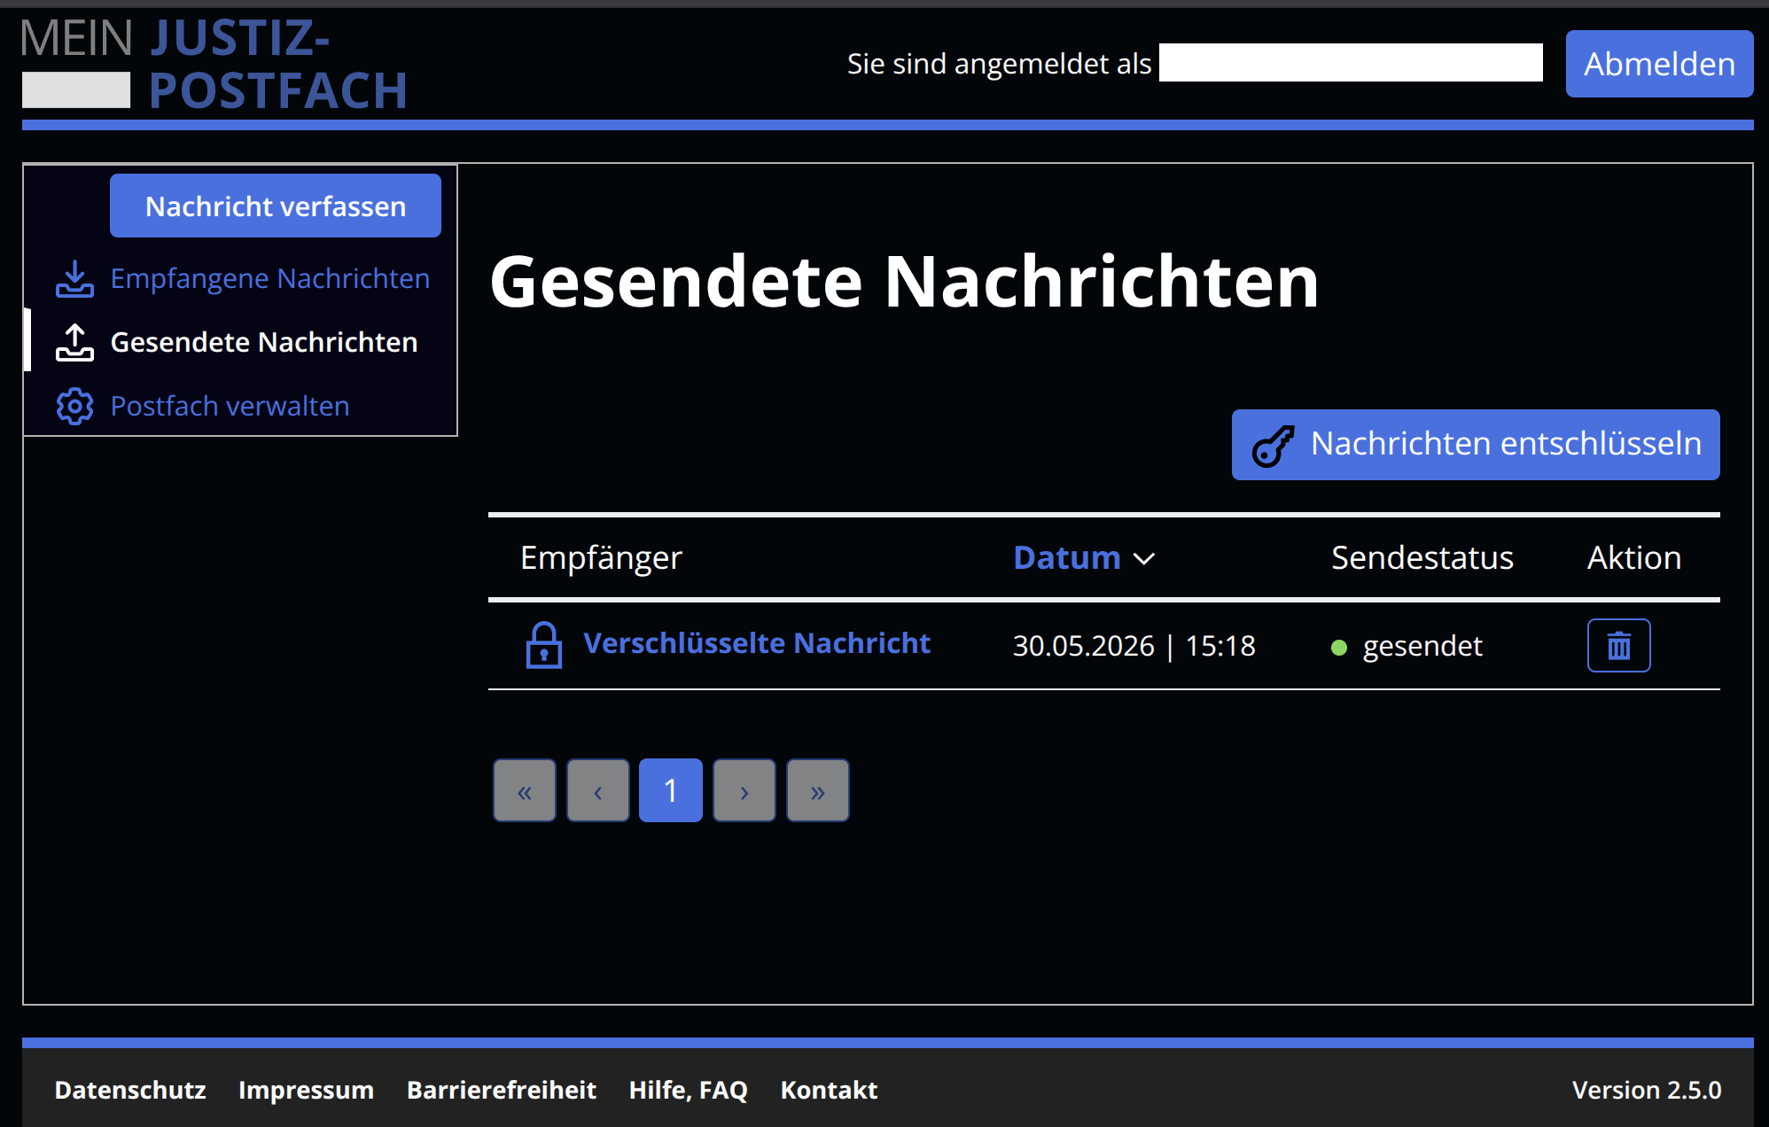The height and width of the screenshot is (1127, 1769).
Task: Jump to first page with the double-left arrow
Action: pyautogui.click(x=525, y=790)
